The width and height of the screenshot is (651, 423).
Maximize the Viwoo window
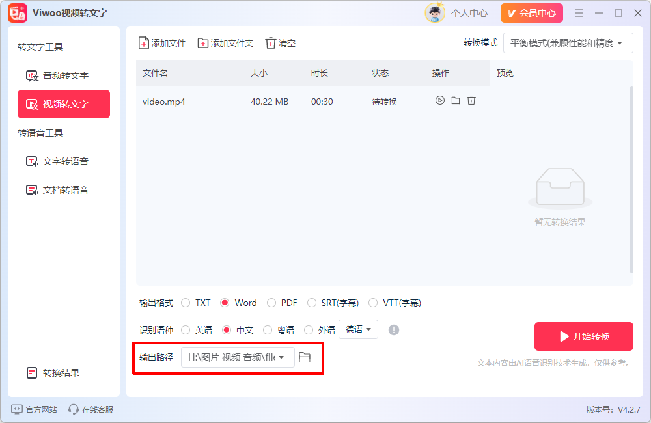[618, 13]
